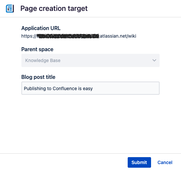This screenshot has width=181, height=171.
Task: Click the 'https://' prefix of the Application URL
Action: (29, 36)
